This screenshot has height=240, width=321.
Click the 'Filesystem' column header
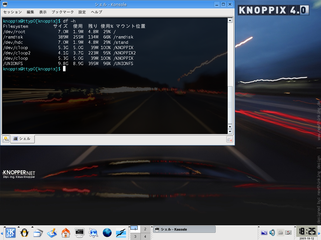pyautogui.click(x=16, y=26)
